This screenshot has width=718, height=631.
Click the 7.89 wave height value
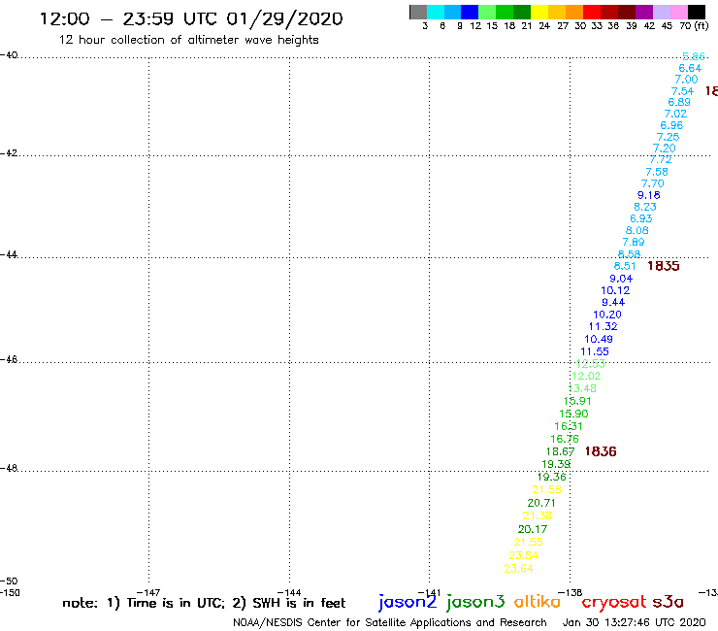[634, 242]
